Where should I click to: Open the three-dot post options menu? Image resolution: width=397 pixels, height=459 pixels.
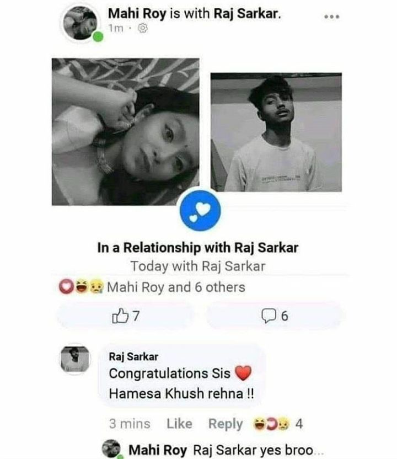(x=331, y=17)
